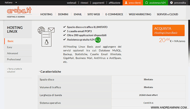Screen dimensions: 190x109
Task: Open the HOSTING menu
Action: pos(47,14)
